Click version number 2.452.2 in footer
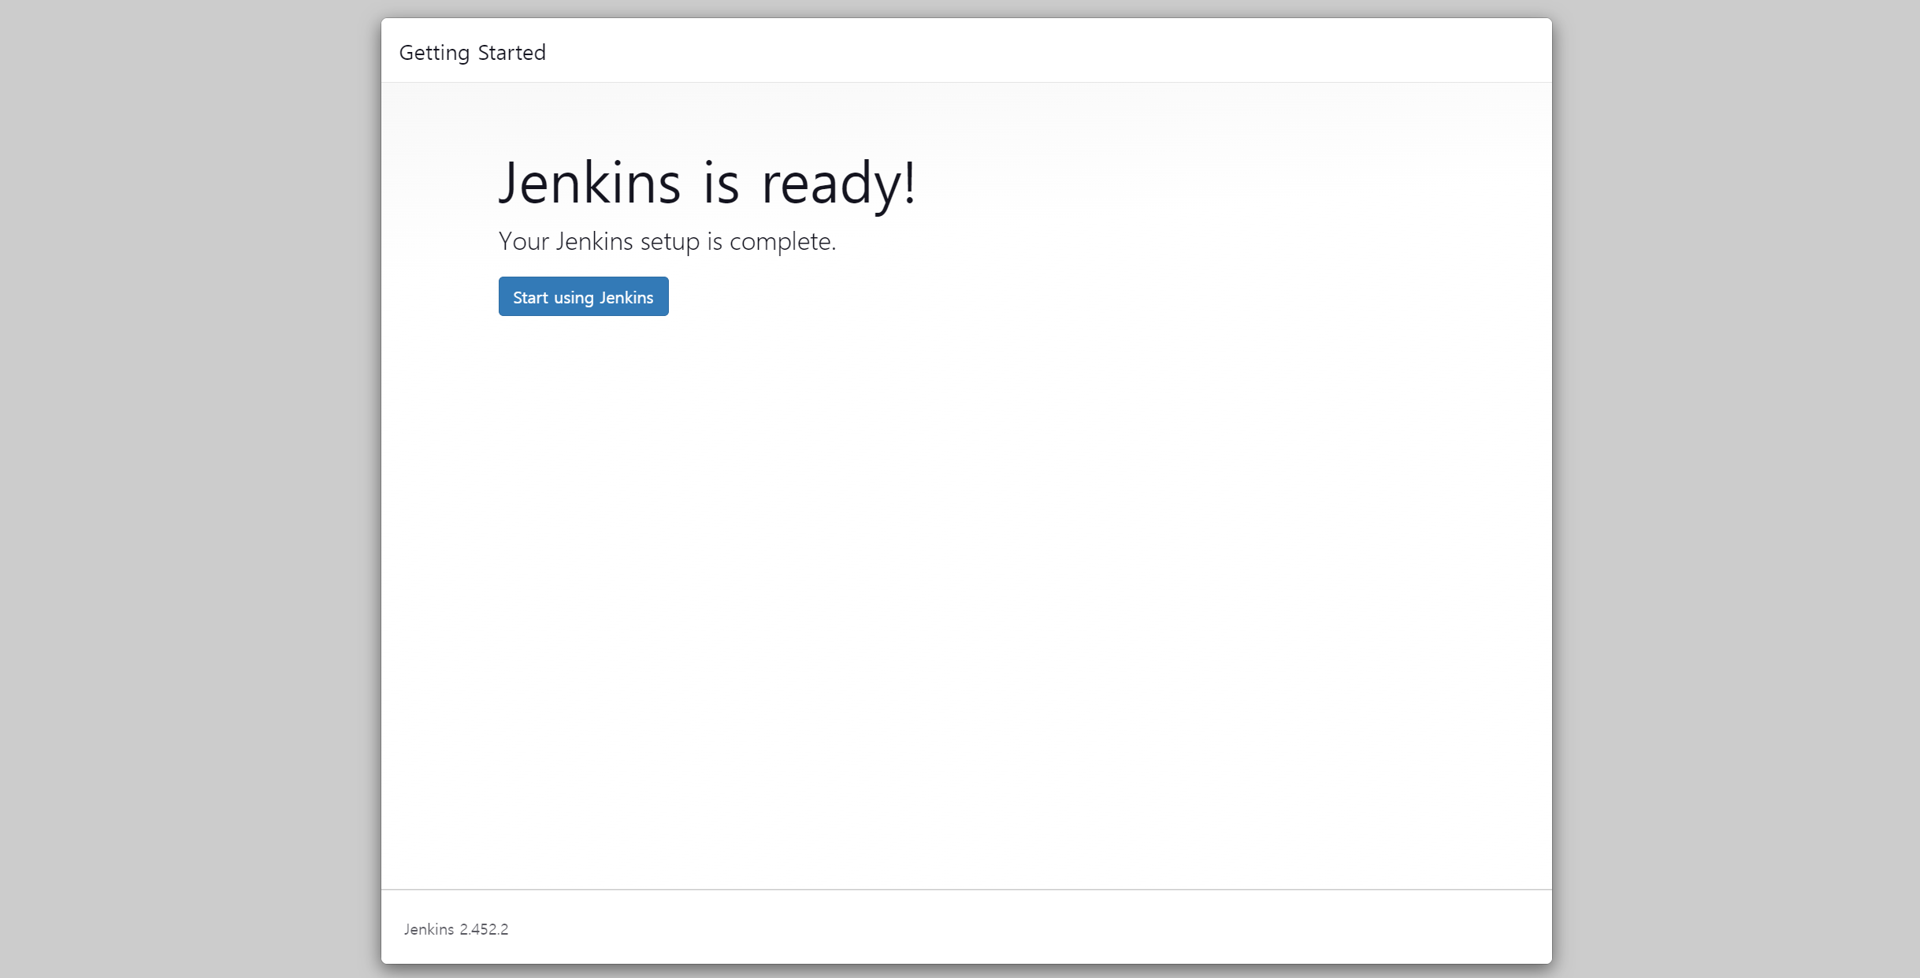 tap(484, 929)
